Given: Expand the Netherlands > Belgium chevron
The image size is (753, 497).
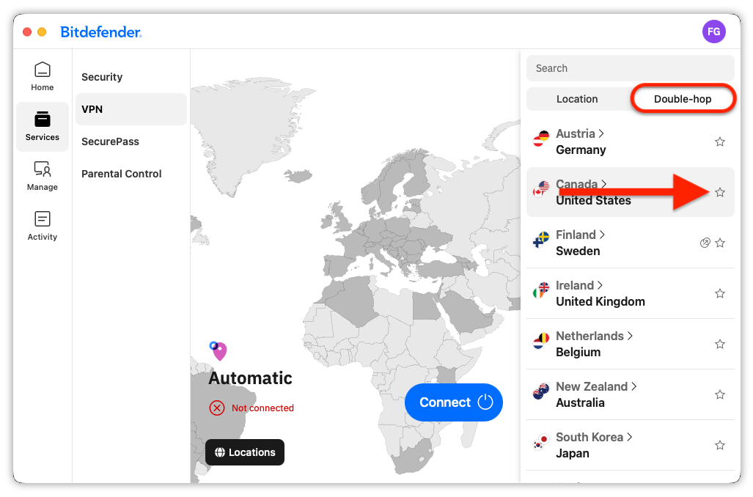Looking at the screenshot, I should (630, 336).
